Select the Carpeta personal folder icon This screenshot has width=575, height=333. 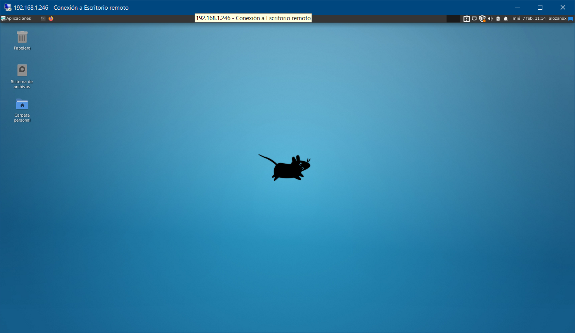[x=22, y=104]
